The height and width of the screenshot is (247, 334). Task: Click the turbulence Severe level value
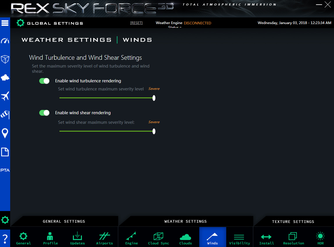154,89
